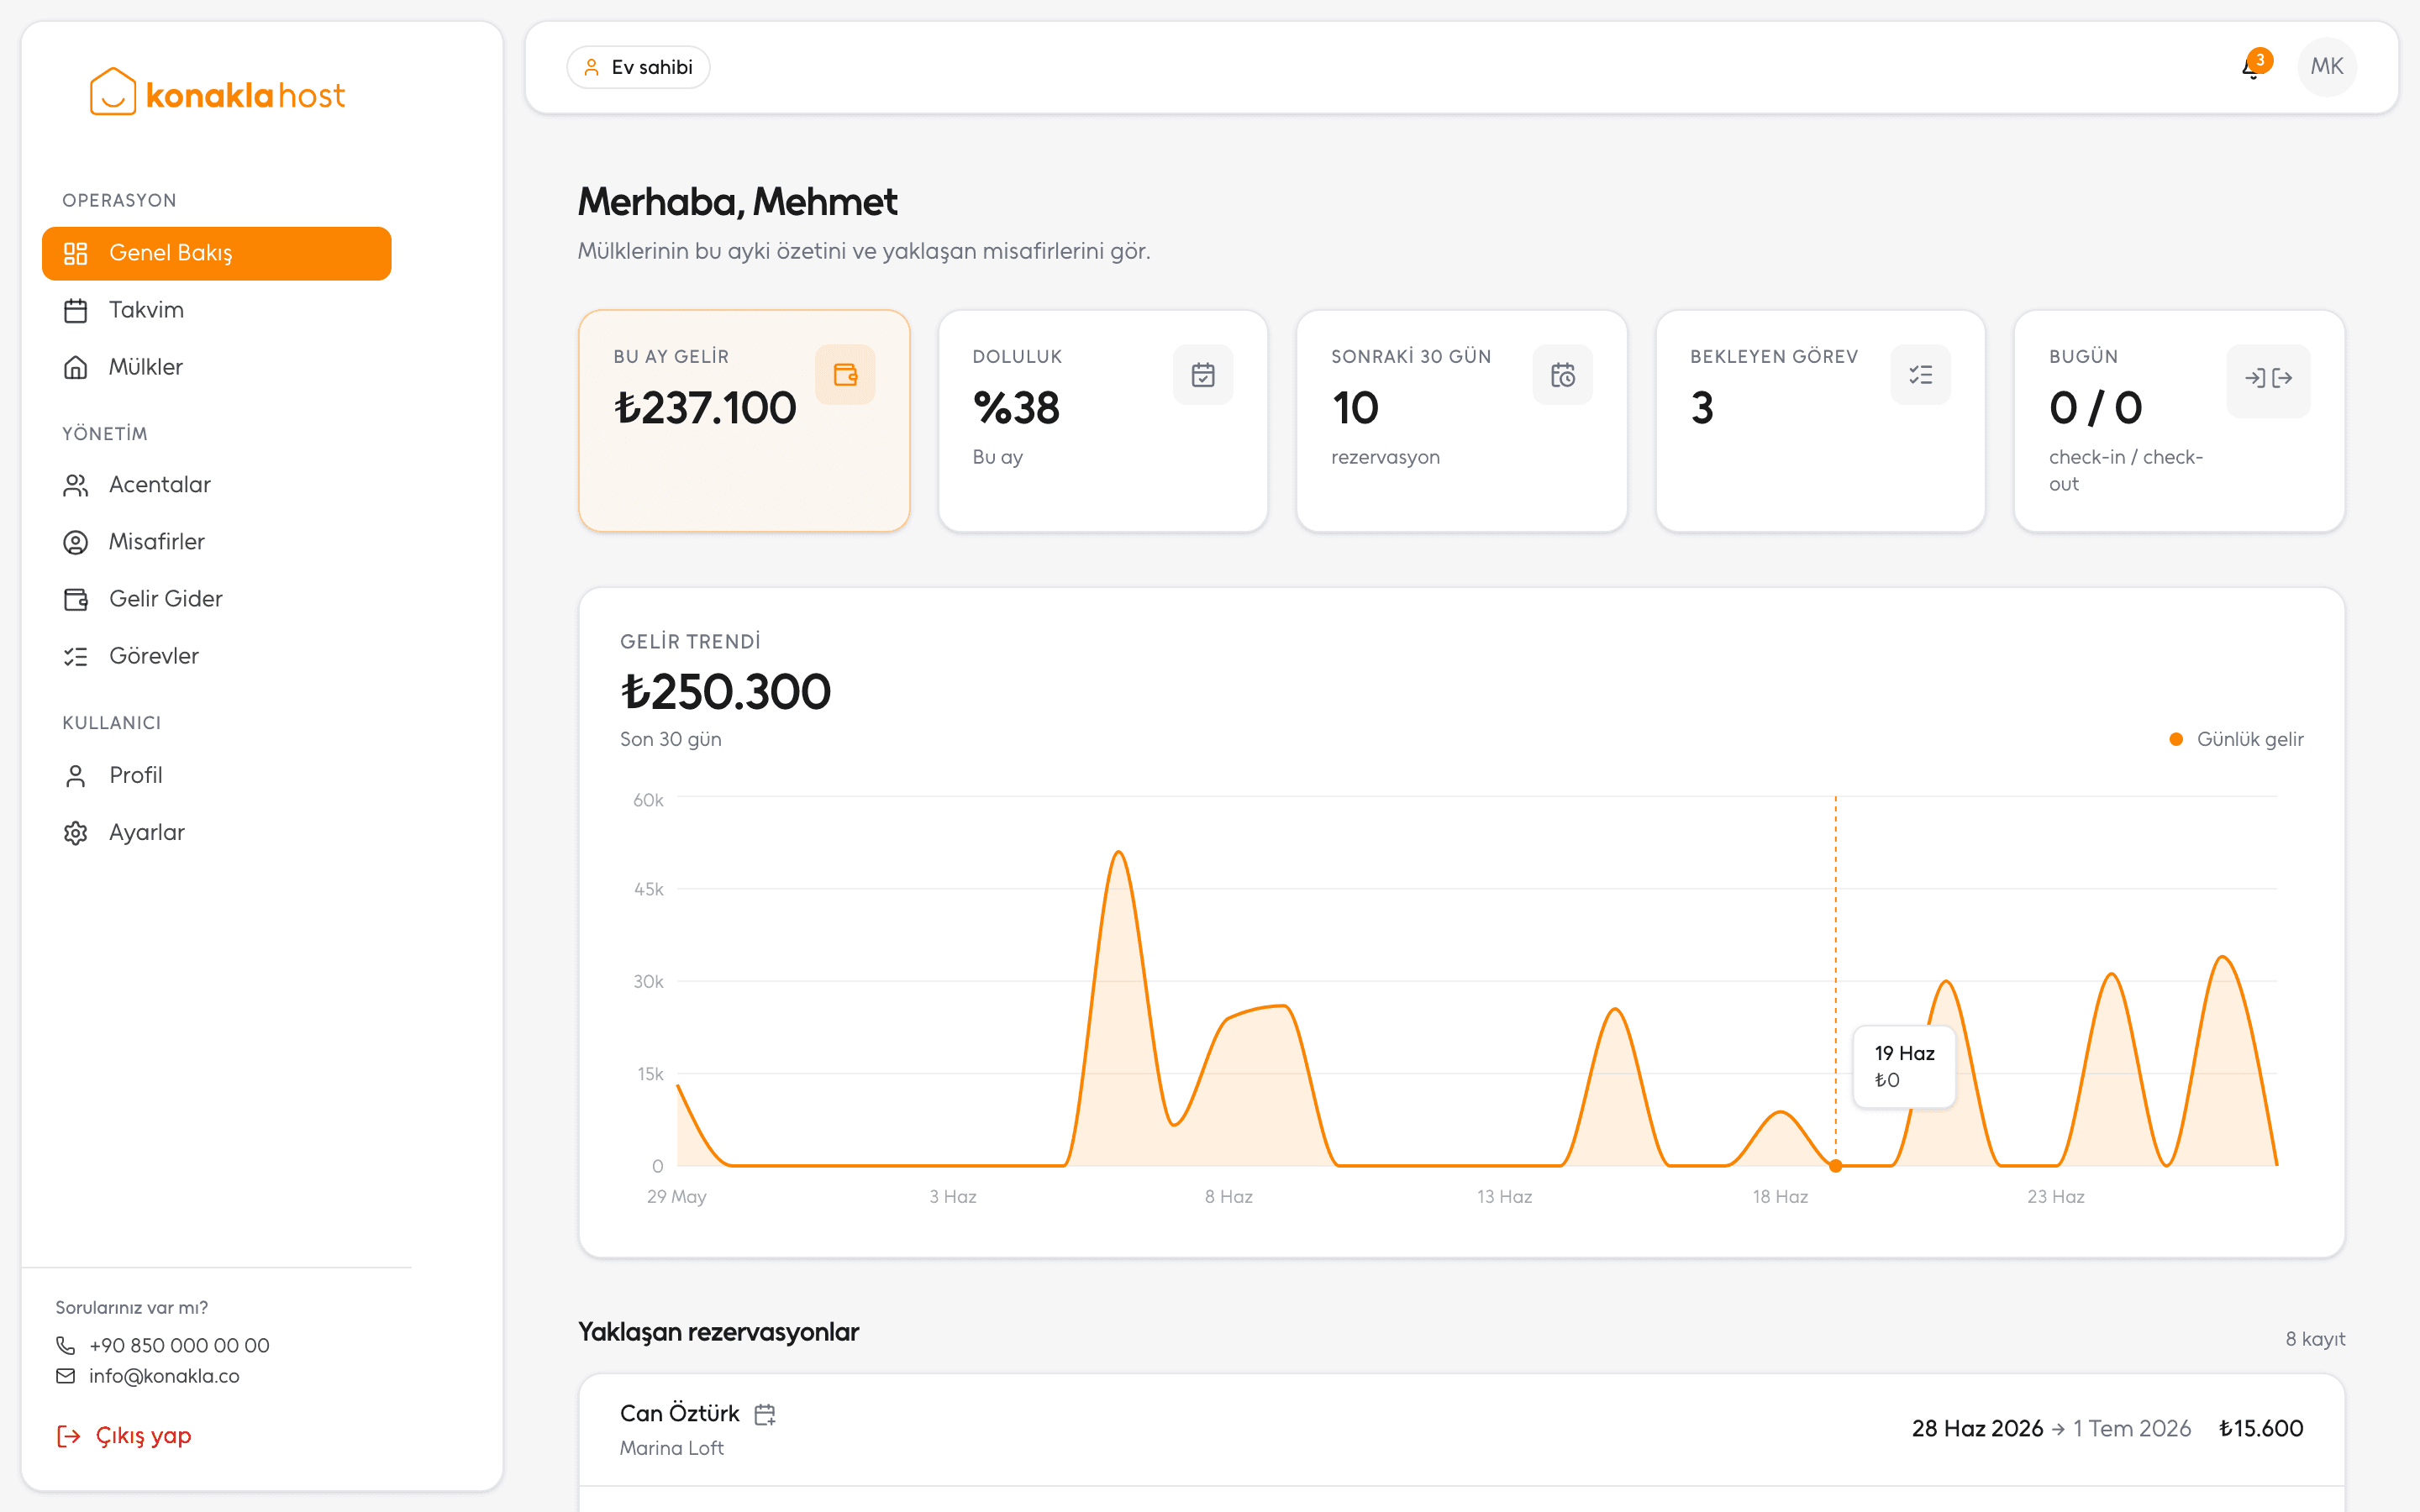Viewport: 2420px width, 1512px height.
Task: Click the konakla host logo
Action: [218, 94]
